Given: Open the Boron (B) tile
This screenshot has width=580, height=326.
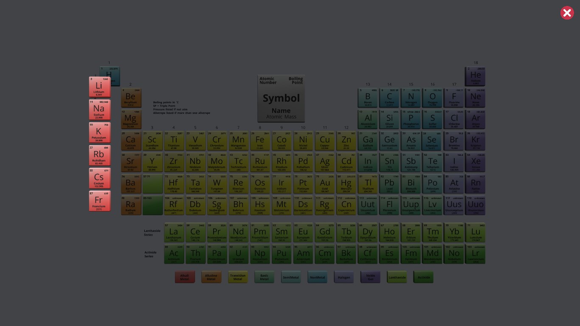Looking at the screenshot, I should [368, 98].
